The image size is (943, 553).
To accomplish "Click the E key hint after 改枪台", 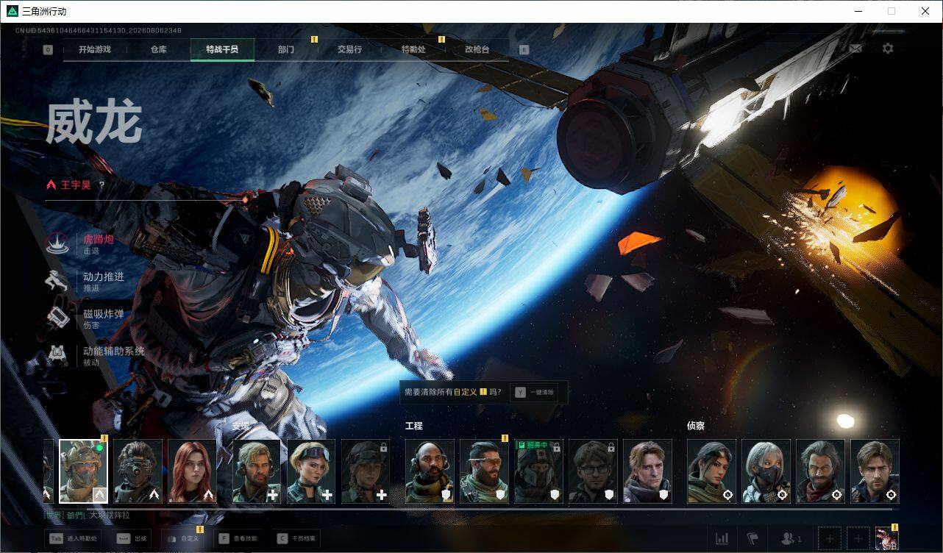I will pos(524,50).
